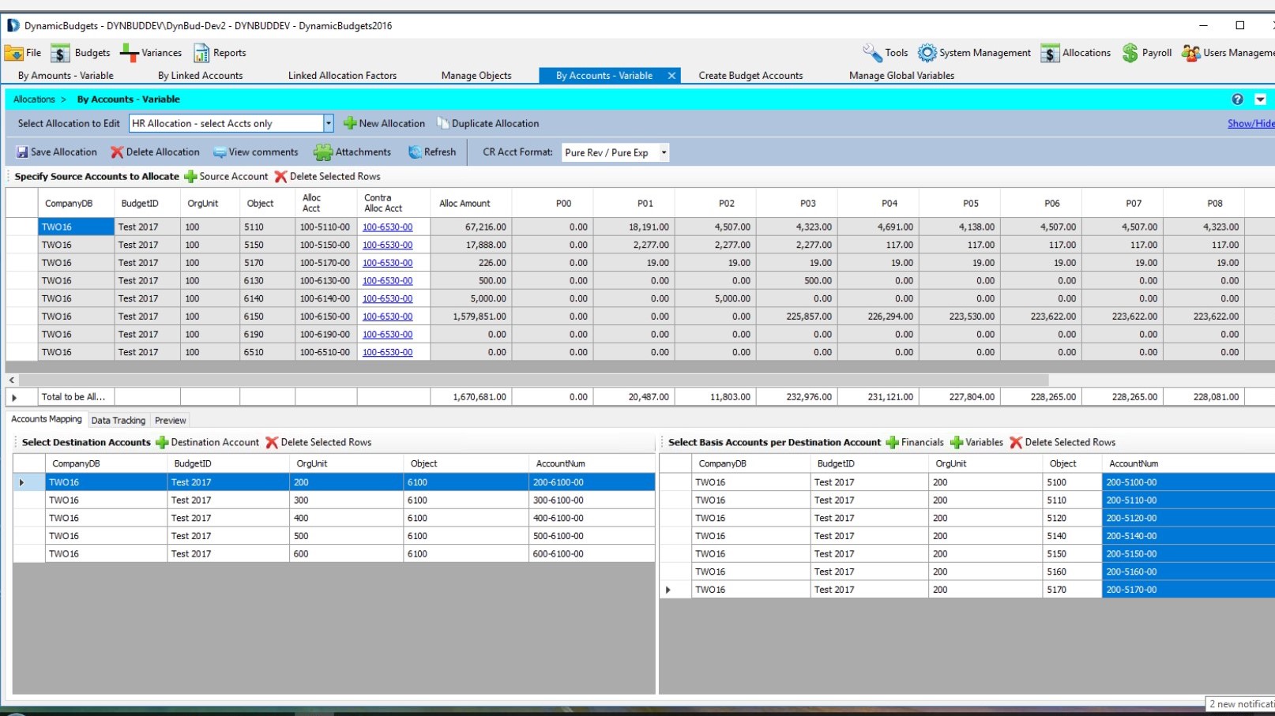Screen dimensions: 1275x716
Task: Click the Show/Hide link
Action: point(1250,124)
